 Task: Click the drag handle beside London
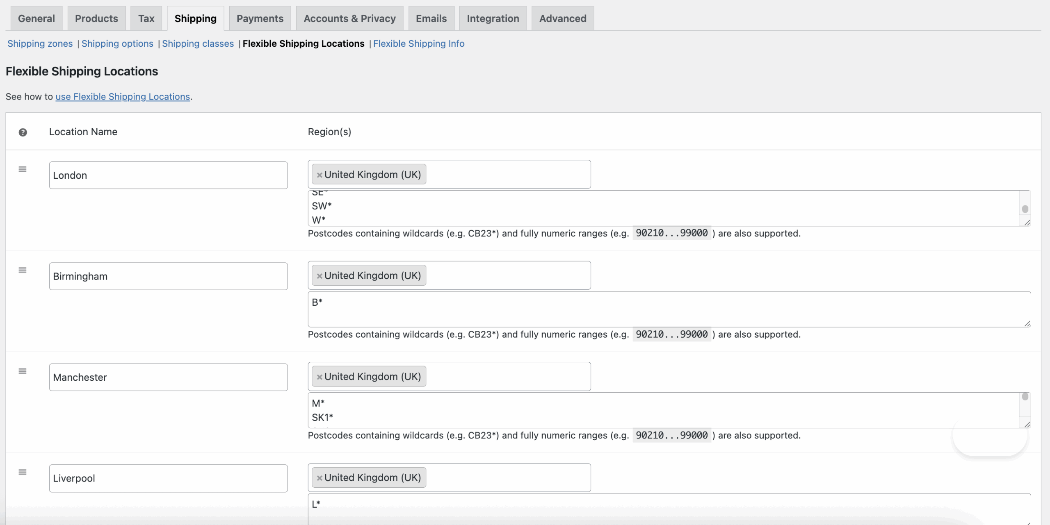click(x=23, y=168)
